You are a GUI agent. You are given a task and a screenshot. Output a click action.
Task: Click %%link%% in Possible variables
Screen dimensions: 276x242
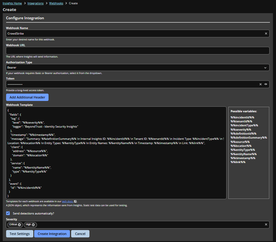[x=238, y=162]
